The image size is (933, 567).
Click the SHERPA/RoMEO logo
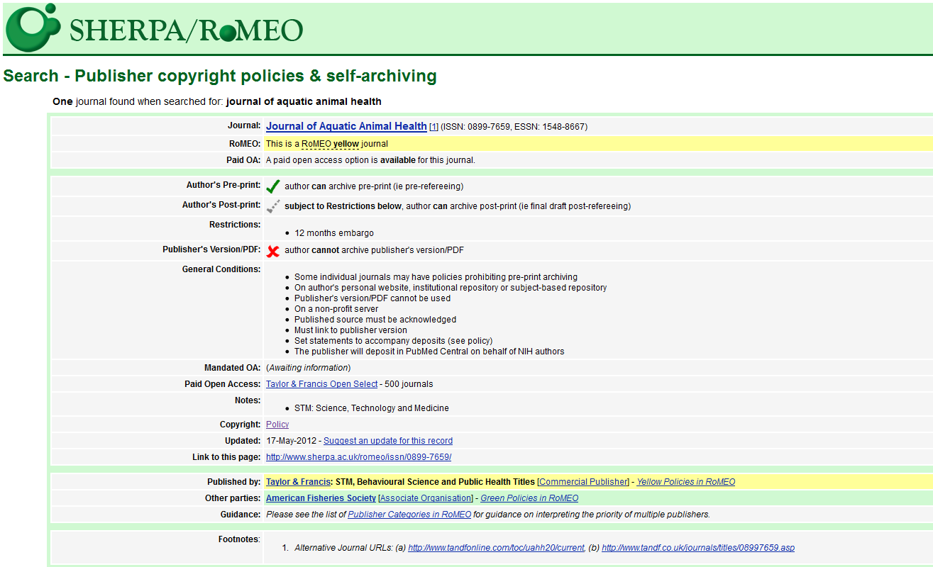click(154, 28)
